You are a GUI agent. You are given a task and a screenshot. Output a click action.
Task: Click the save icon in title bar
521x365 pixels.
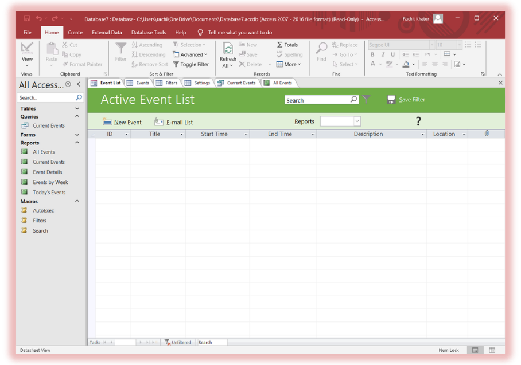26,18
